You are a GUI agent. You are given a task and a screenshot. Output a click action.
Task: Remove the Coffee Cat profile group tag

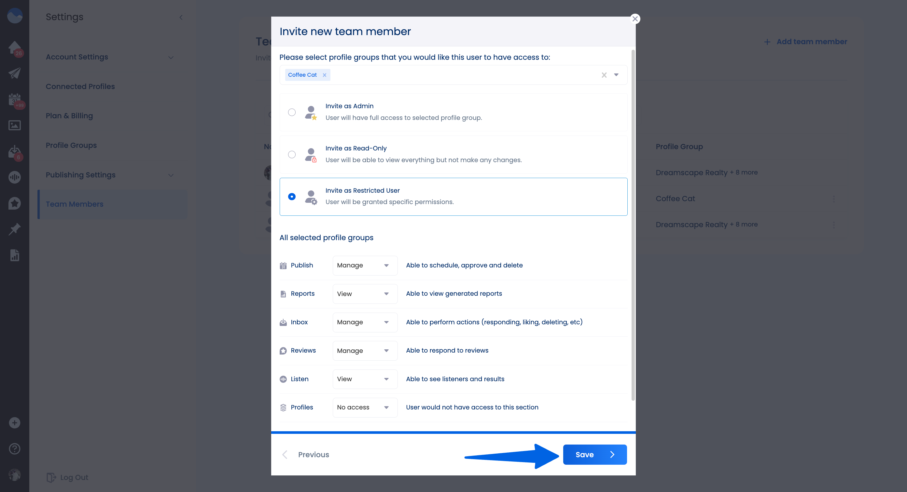(324, 75)
